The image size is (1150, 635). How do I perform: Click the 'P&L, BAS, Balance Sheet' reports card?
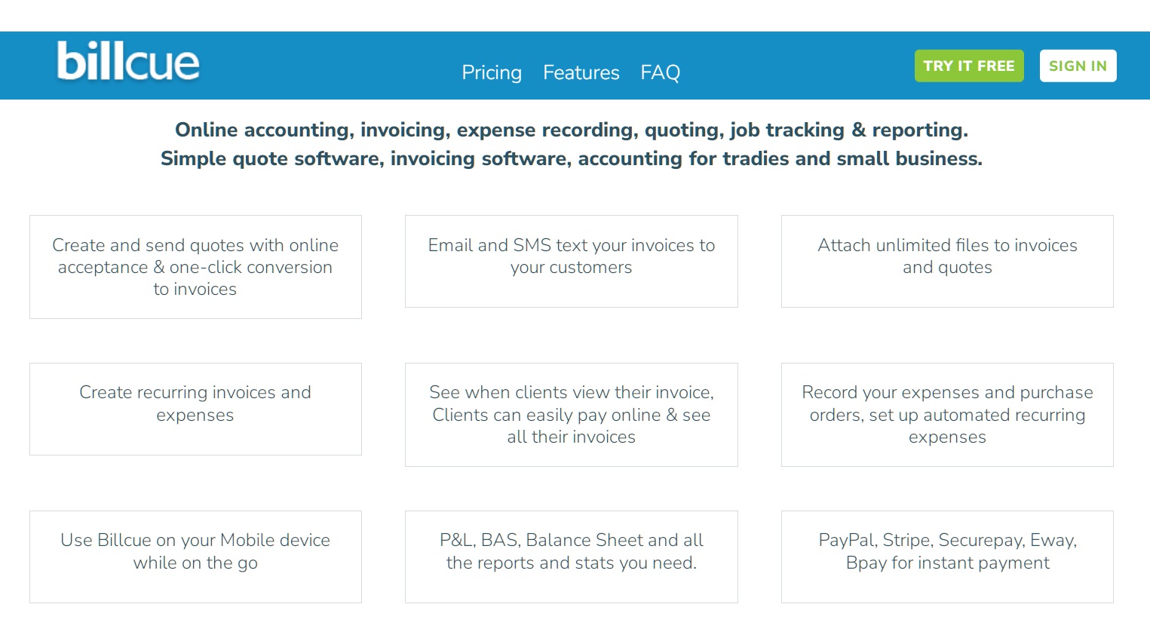[x=571, y=557]
